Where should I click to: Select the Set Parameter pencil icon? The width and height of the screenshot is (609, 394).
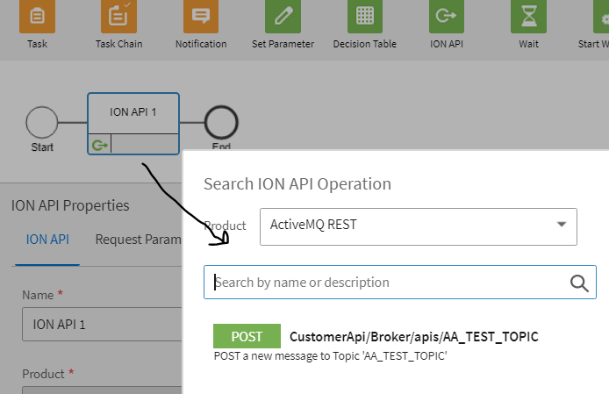283,16
